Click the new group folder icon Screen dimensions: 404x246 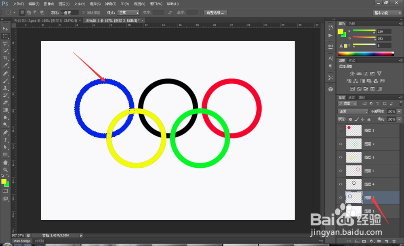click(379, 241)
